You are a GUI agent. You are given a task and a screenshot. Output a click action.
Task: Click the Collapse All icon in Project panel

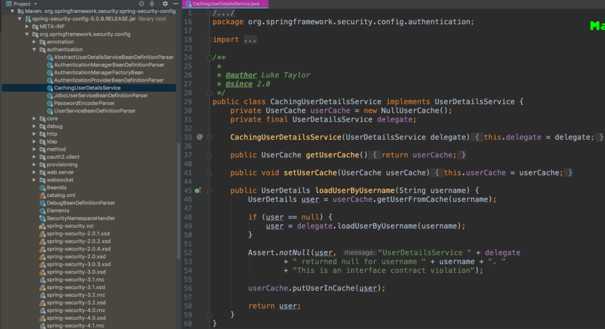[152, 4]
